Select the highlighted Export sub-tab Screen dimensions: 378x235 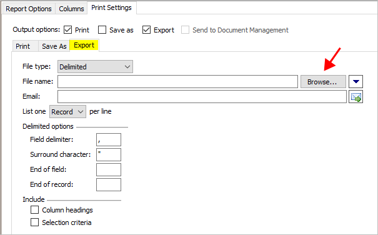(x=84, y=45)
